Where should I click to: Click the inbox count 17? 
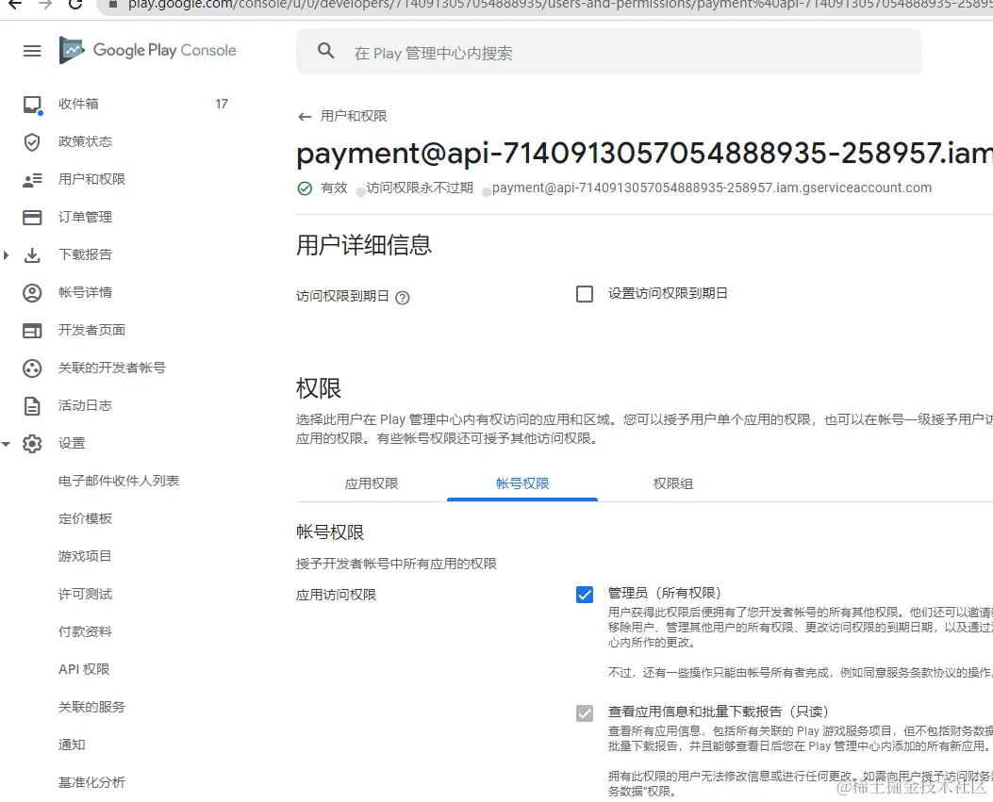(x=222, y=104)
